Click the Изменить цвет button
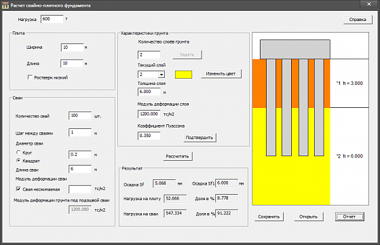Screen dimensions: 380x245 tap(221, 74)
